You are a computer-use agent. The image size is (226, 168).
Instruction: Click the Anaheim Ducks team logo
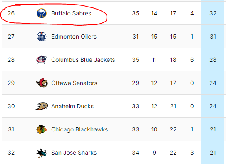pyautogui.click(x=42, y=106)
